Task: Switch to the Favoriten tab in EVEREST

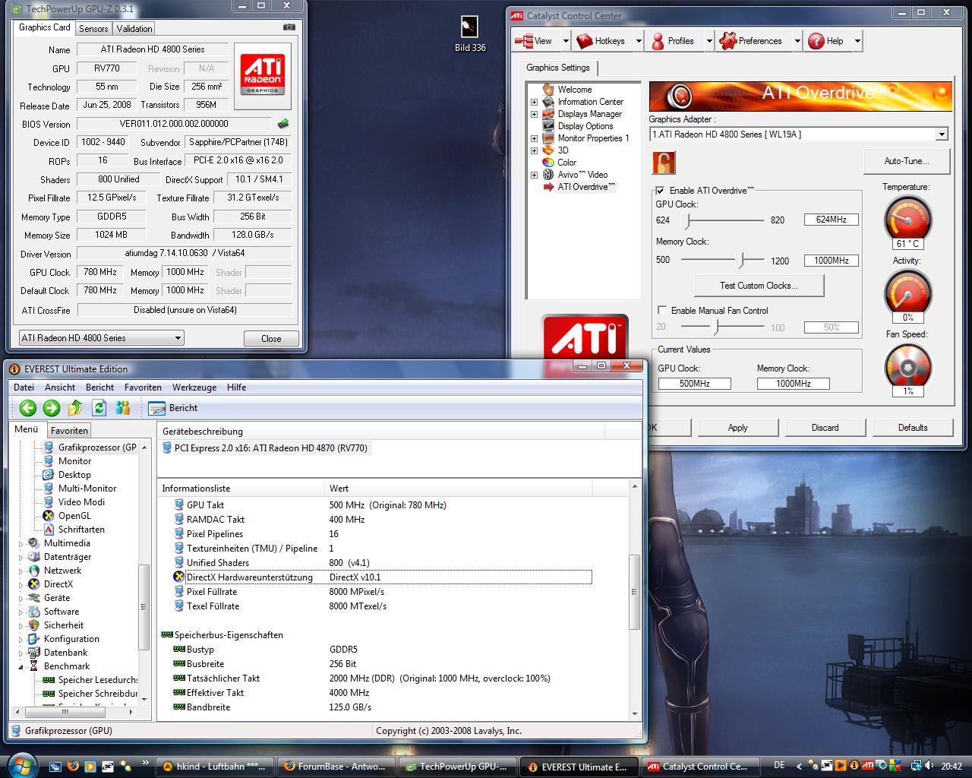Action: pos(69,431)
